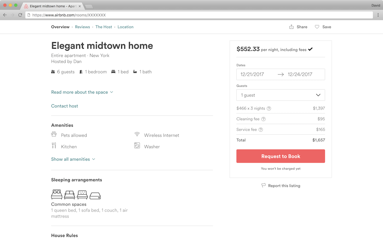Click the queen bed icon under Sleeping arrangements
Screen dimensions: 383x239
pyautogui.click(x=56, y=194)
